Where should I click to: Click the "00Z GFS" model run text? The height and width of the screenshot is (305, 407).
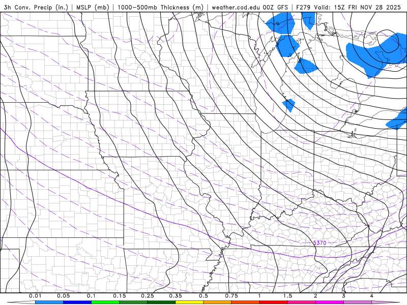pyautogui.click(x=275, y=7)
